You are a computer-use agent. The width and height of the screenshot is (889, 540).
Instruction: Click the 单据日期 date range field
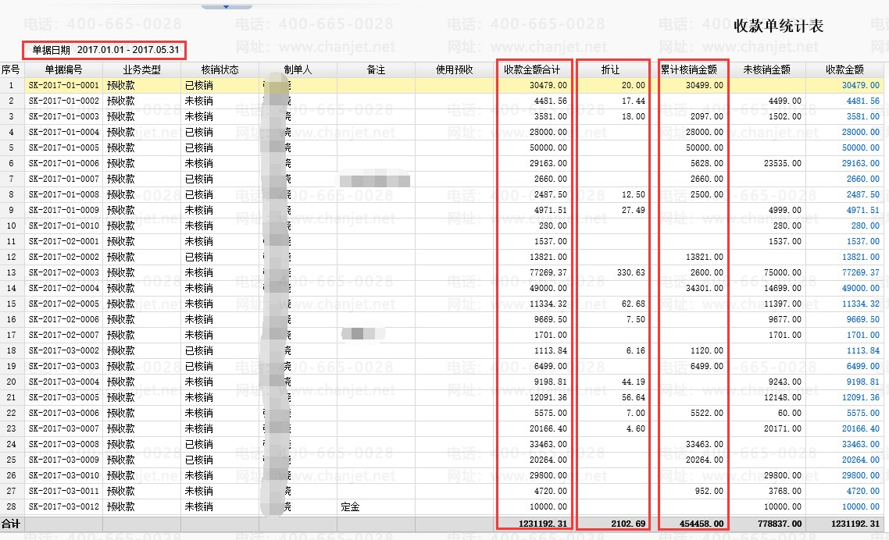pos(105,50)
